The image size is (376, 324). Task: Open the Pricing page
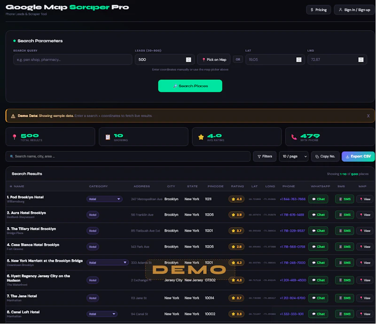pyautogui.click(x=318, y=10)
